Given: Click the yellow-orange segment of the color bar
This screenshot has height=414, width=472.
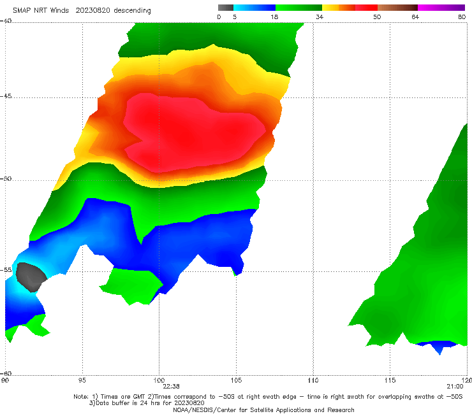Looking at the screenshot, I should [338, 8].
